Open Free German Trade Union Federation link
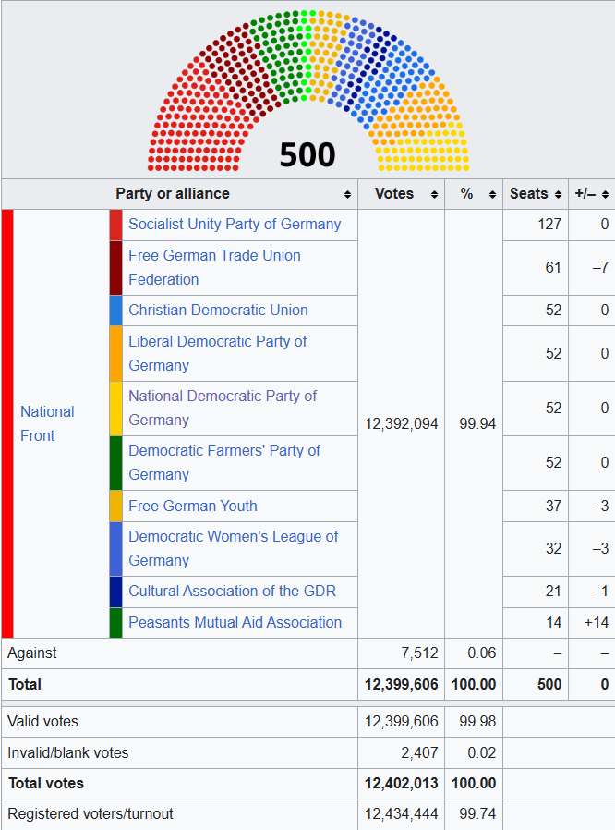The height and width of the screenshot is (830, 615). click(x=214, y=267)
